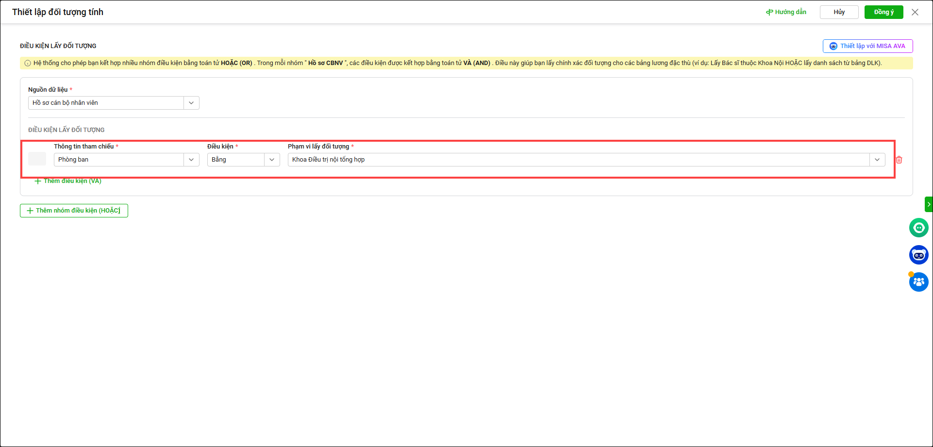Click the Phòng ban selection field
The width and height of the screenshot is (933, 447).
click(119, 160)
